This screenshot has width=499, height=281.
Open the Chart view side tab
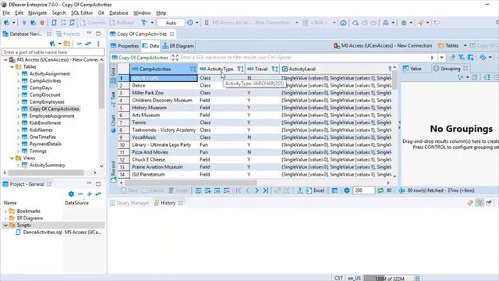click(113, 123)
